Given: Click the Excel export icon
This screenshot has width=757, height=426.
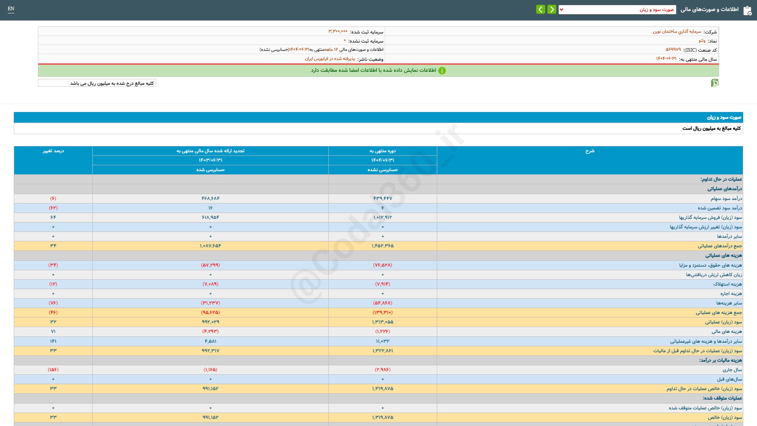Looking at the screenshot, I should pos(714,83).
